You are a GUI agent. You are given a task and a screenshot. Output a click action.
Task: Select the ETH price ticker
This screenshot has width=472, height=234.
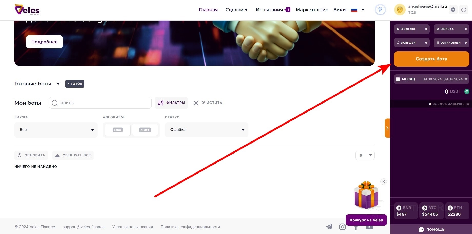click(x=457, y=211)
